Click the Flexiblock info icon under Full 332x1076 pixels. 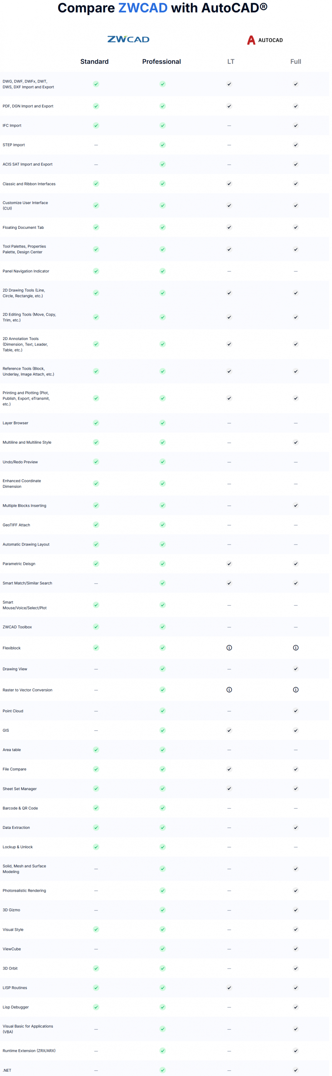296,648
